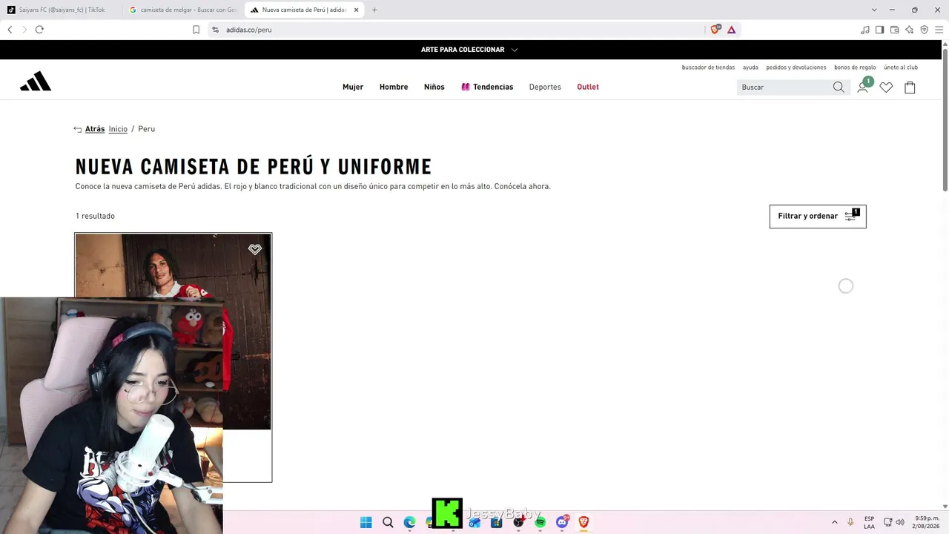Go to Inicio breadcrumb
This screenshot has width=949, height=534.
(x=118, y=129)
